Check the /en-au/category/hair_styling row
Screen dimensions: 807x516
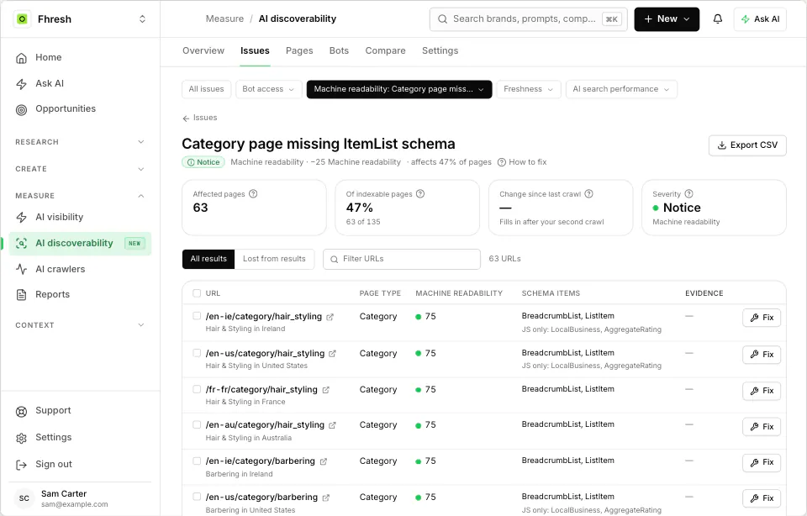click(197, 424)
